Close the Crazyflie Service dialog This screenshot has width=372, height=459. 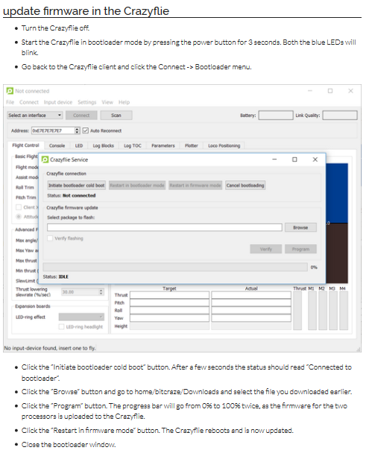coord(315,159)
